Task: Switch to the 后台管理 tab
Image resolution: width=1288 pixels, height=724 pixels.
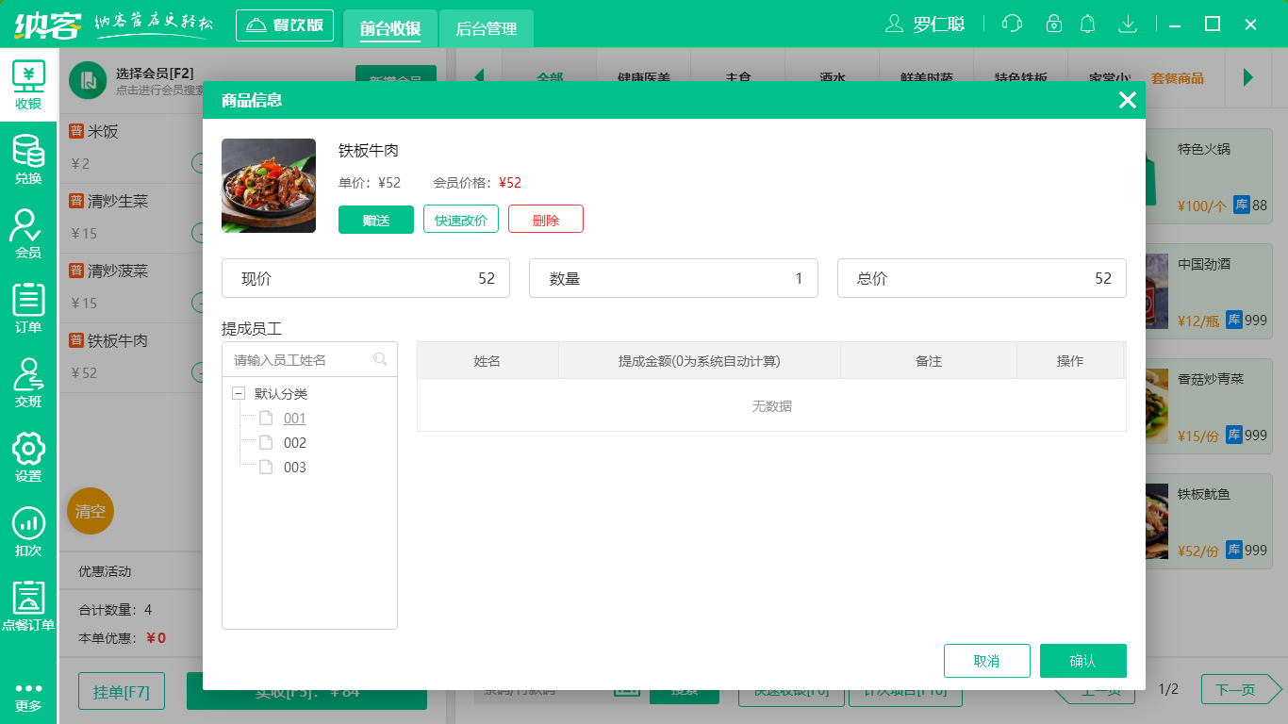Action: [487, 29]
